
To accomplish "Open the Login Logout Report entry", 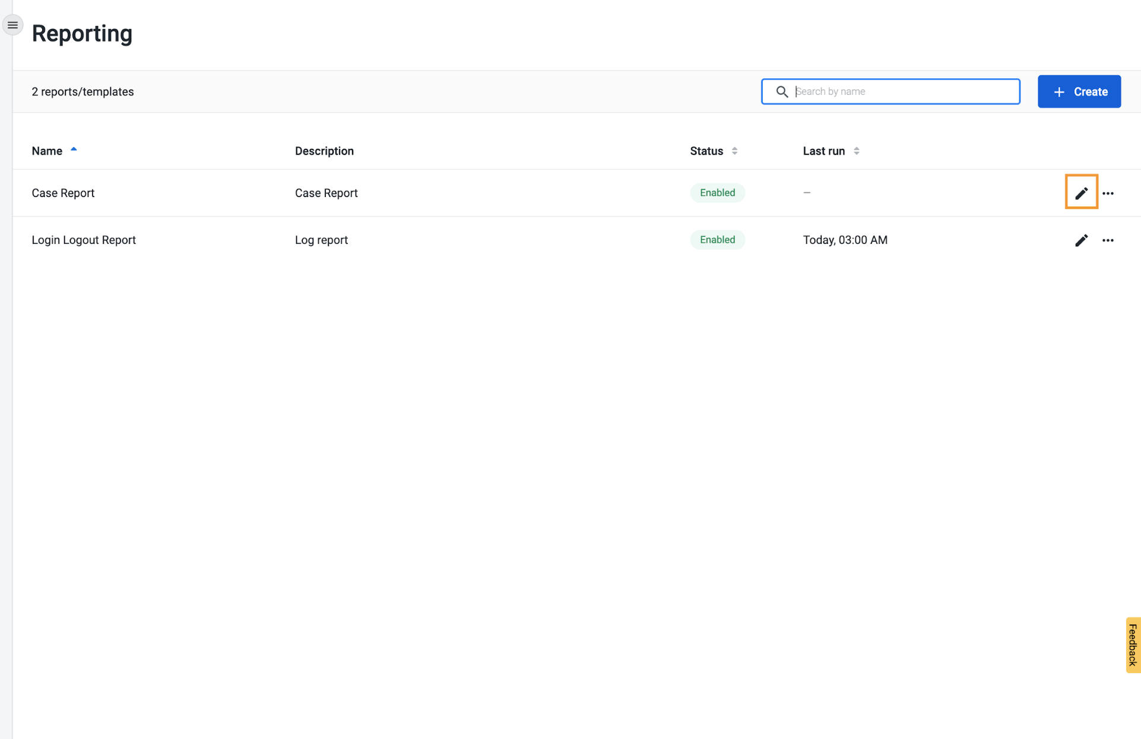I will coord(84,240).
